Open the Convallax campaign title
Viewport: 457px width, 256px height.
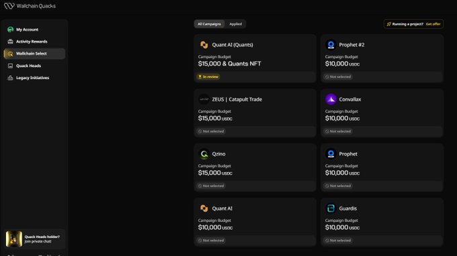(349, 99)
